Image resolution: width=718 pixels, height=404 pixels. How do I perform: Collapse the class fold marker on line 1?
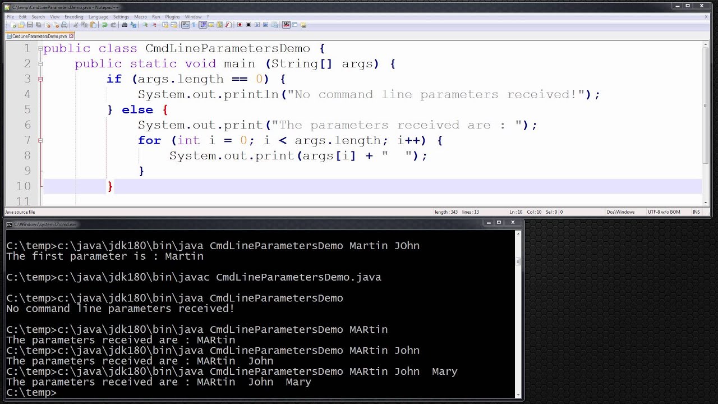pos(40,48)
